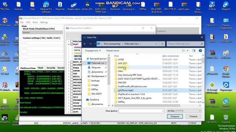Open the Xiaomi Work Mode dropdown
Image resolution: width=236 pixels, height=132 pixels.
(x=42, y=33)
